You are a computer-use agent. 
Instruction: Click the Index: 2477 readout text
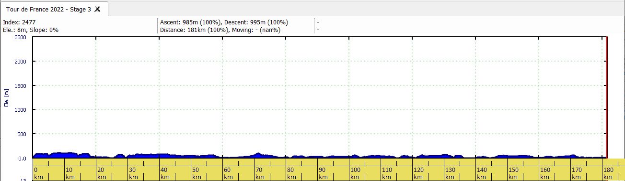(x=19, y=22)
